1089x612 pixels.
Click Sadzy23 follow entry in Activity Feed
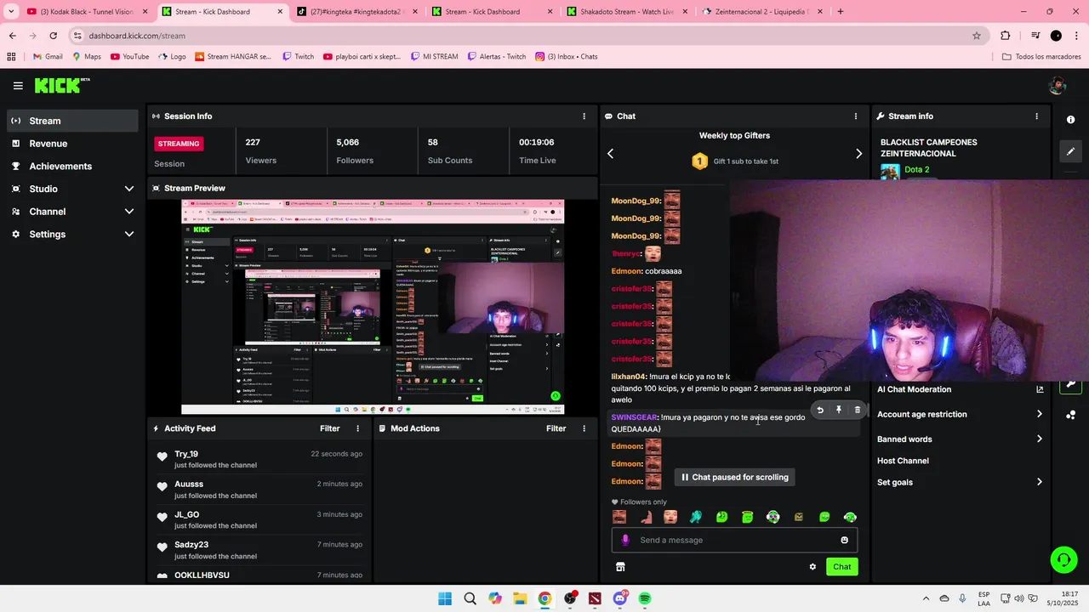click(259, 550)
